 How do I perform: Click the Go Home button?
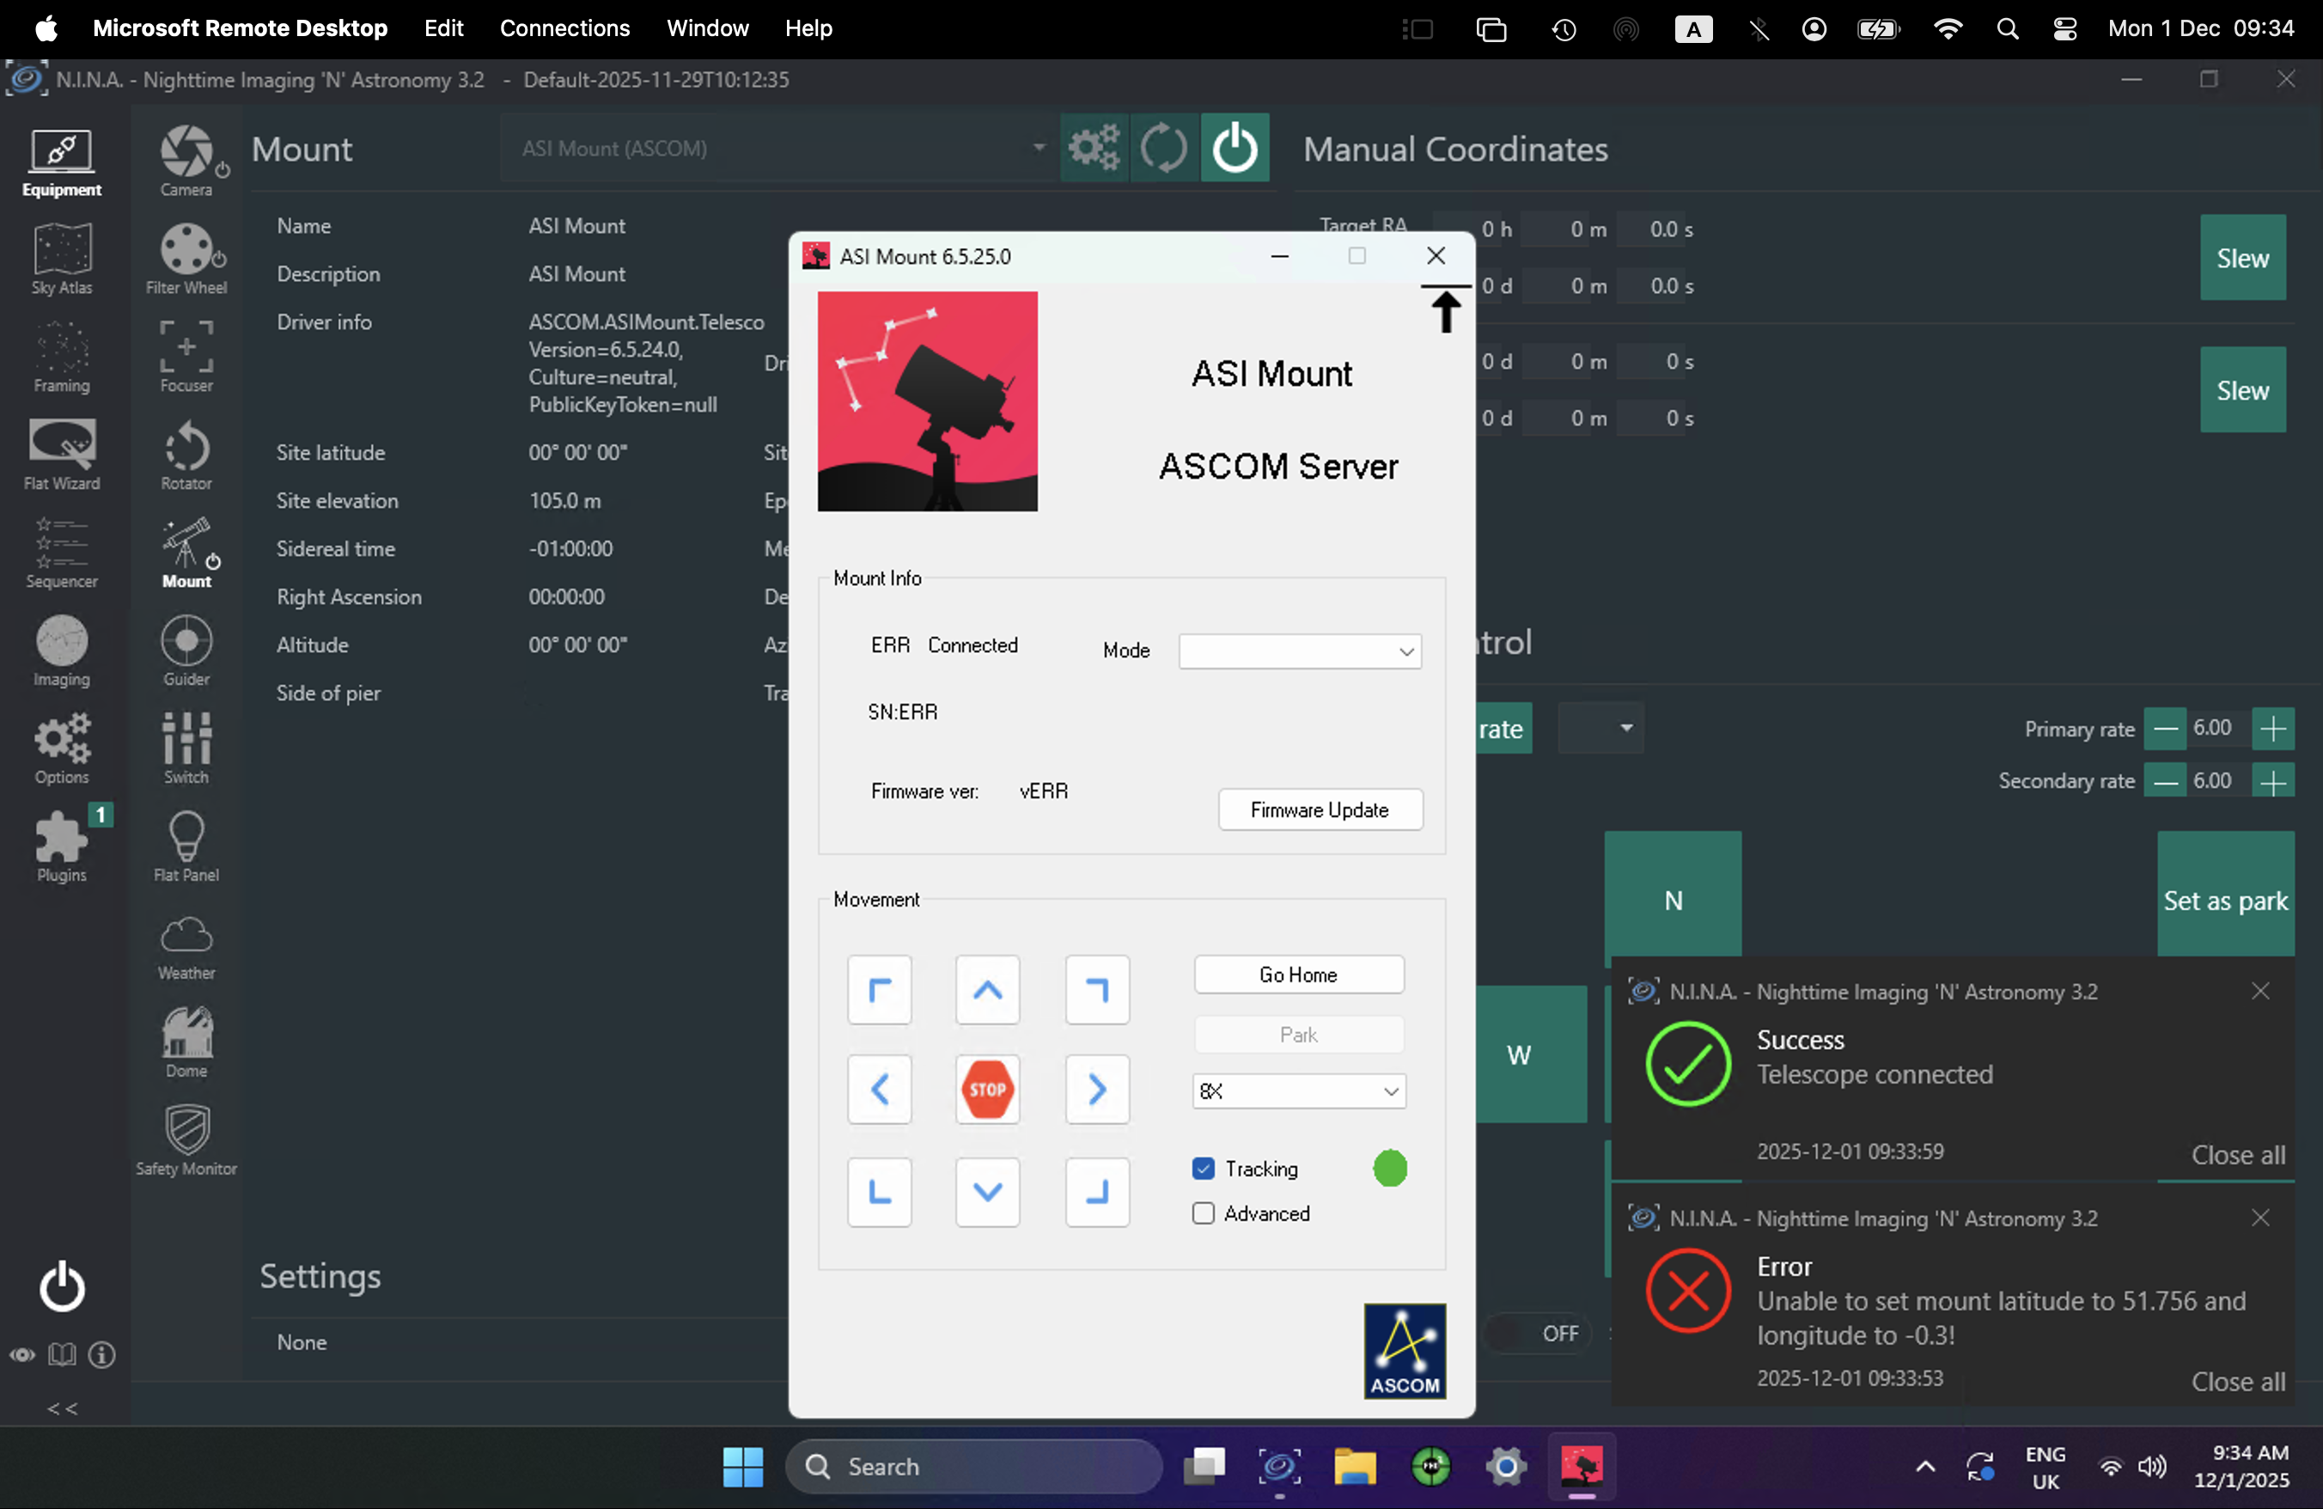click(x=1298, y=974)
